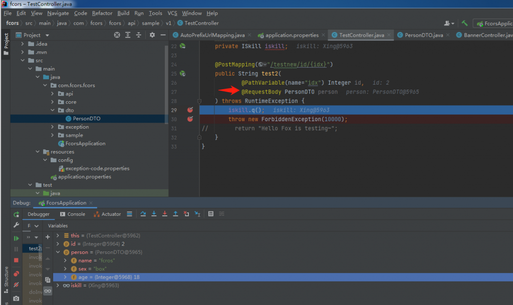Click Trace Current Stream Chain icon

[221, 214]
